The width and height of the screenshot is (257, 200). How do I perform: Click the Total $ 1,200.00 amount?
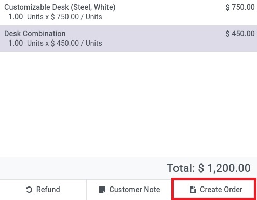point(224,168)
